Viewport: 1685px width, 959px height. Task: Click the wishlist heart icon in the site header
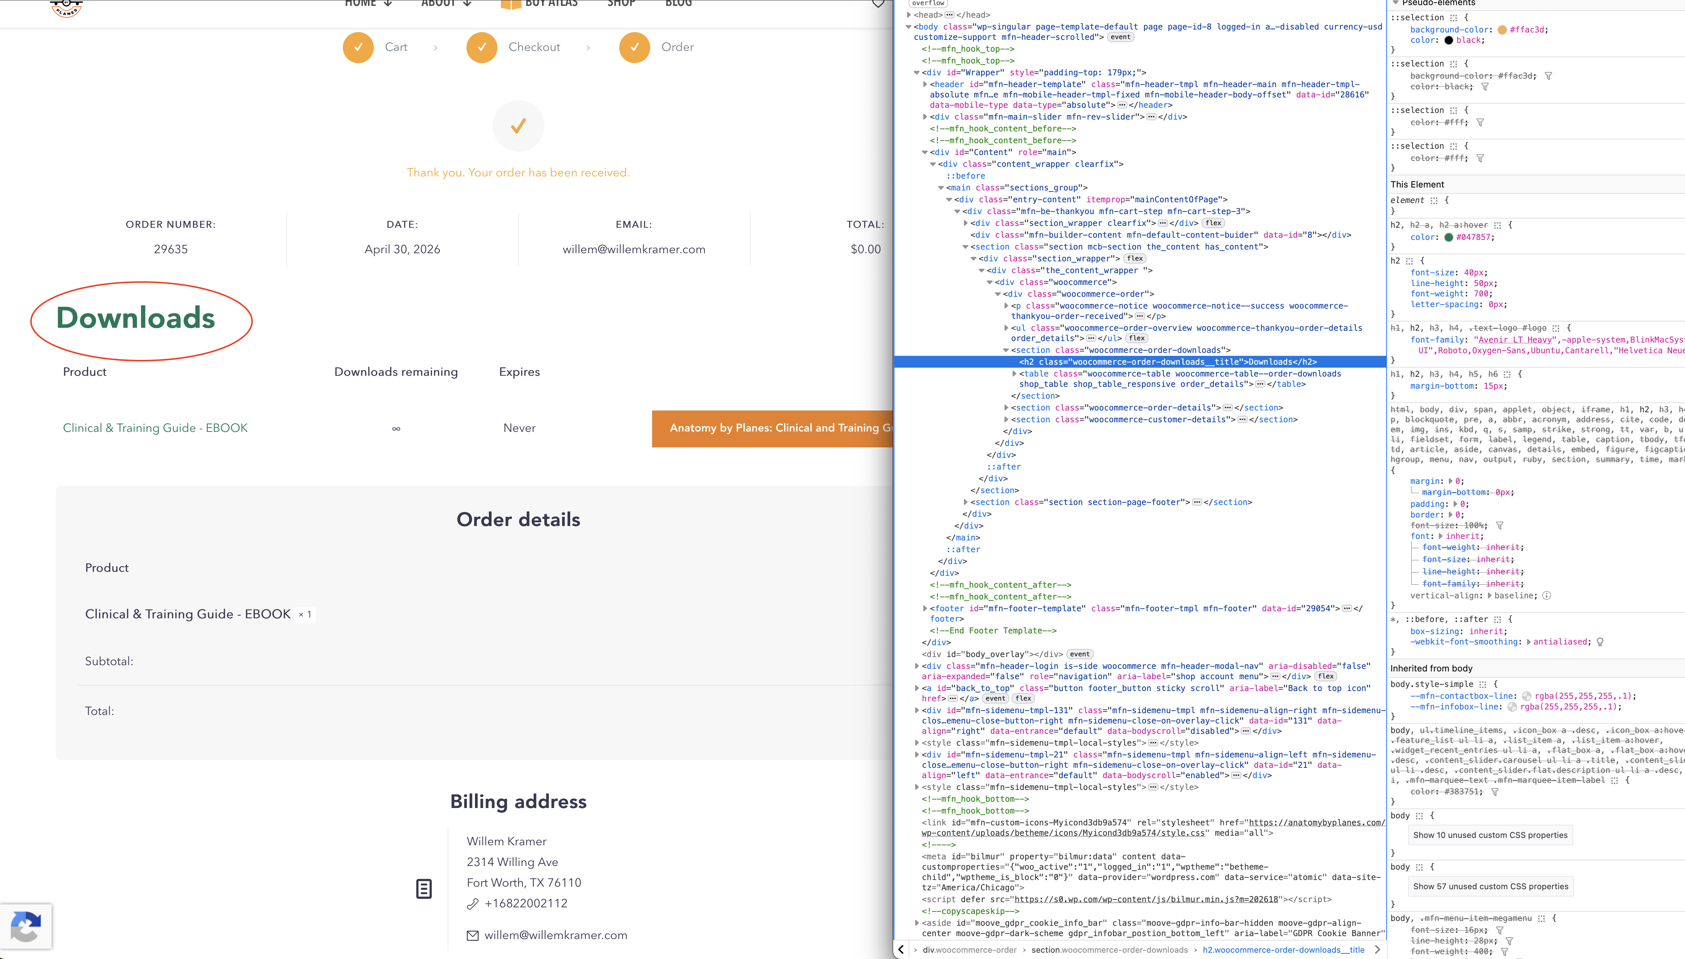coord(878,3)
